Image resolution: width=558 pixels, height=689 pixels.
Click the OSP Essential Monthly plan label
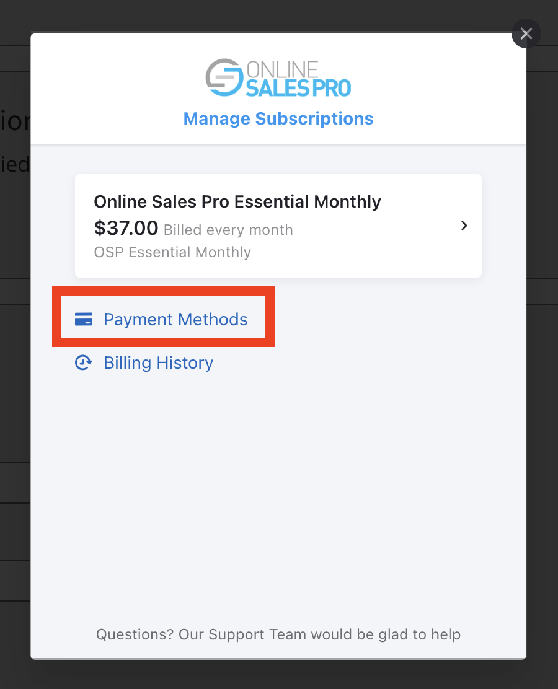coord(172,252)
